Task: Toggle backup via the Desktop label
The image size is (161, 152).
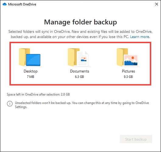Action: pos(31,71)
